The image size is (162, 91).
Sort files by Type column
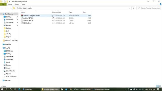pos(70,12)
